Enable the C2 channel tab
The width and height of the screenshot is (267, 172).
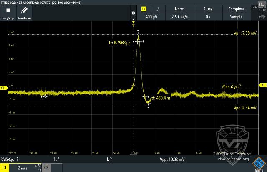coord(46,167)
